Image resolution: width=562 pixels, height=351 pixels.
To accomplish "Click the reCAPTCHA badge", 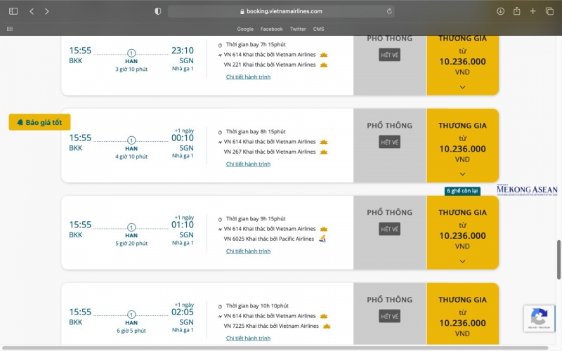I will click(x=539, y=318).
